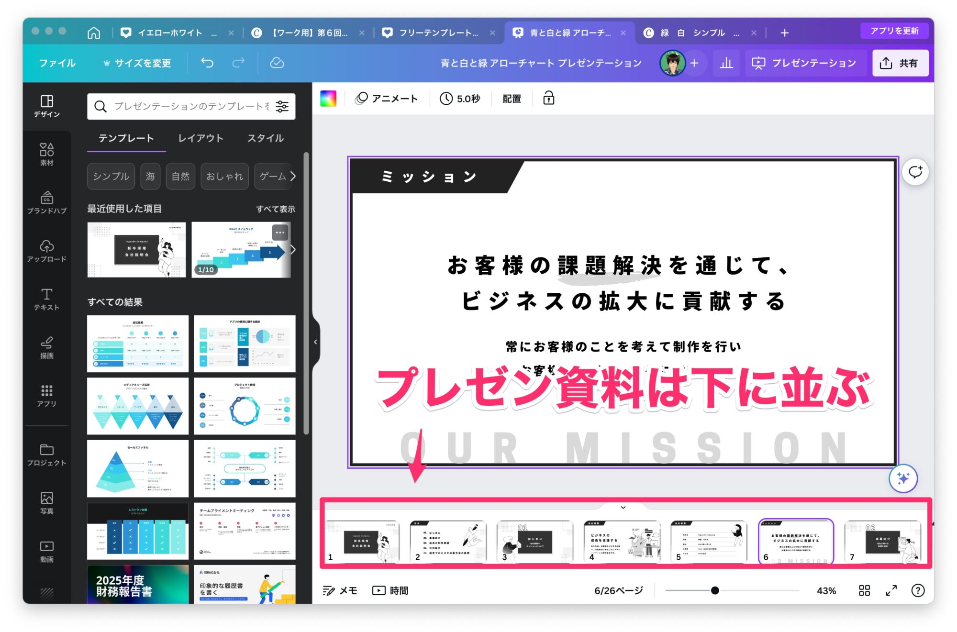Toggle the page lock icon
Image resolution: width=957 pixels, height=632 pixels.
[548, 98]
